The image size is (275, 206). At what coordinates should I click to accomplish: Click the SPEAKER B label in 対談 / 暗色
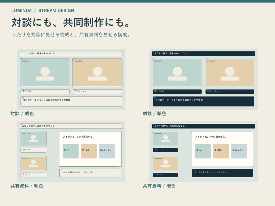pos(211,61)
